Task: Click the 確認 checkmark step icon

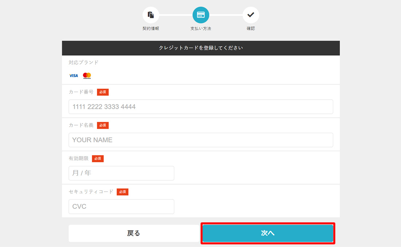Action: [x=251, y=15]
